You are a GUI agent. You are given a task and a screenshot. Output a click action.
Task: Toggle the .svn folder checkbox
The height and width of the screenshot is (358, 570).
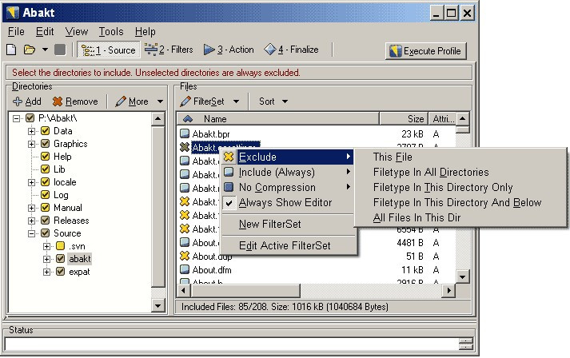pyautogui.click(x=61, y=246)
